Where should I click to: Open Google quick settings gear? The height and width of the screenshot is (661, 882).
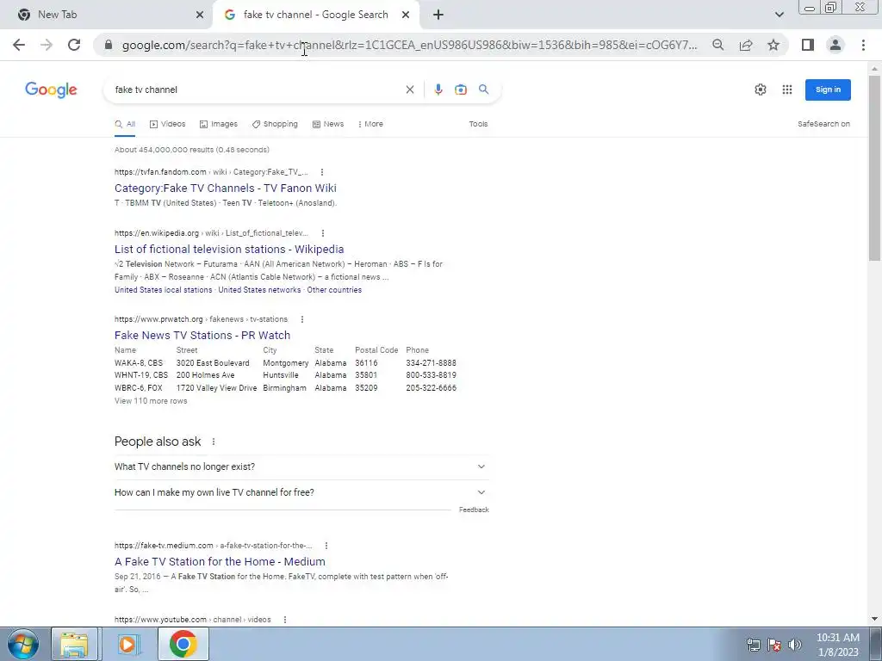761,90
